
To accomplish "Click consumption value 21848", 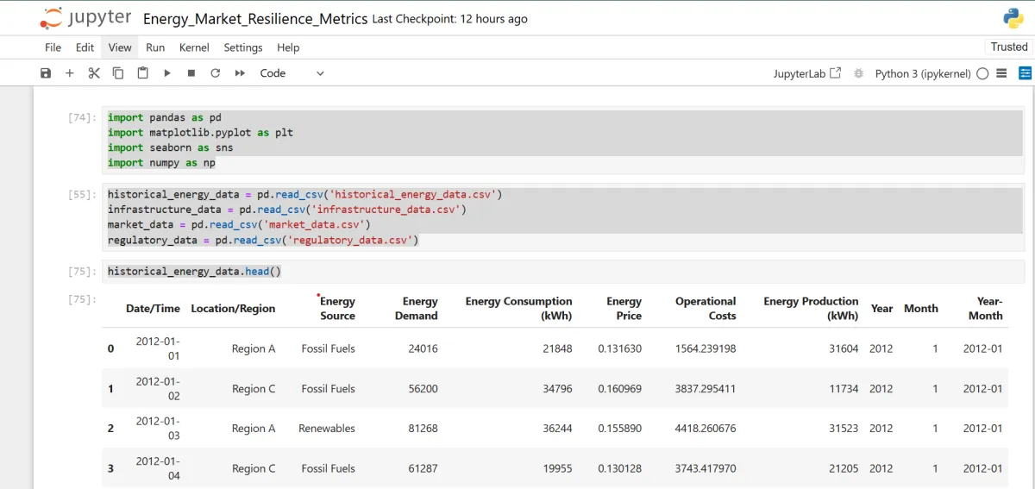I will [x=557, y=348].
